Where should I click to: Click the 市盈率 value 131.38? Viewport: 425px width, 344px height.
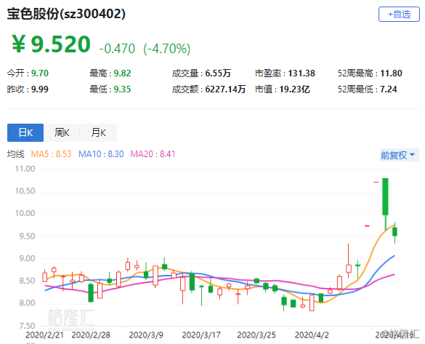click(x=301, y=73)
